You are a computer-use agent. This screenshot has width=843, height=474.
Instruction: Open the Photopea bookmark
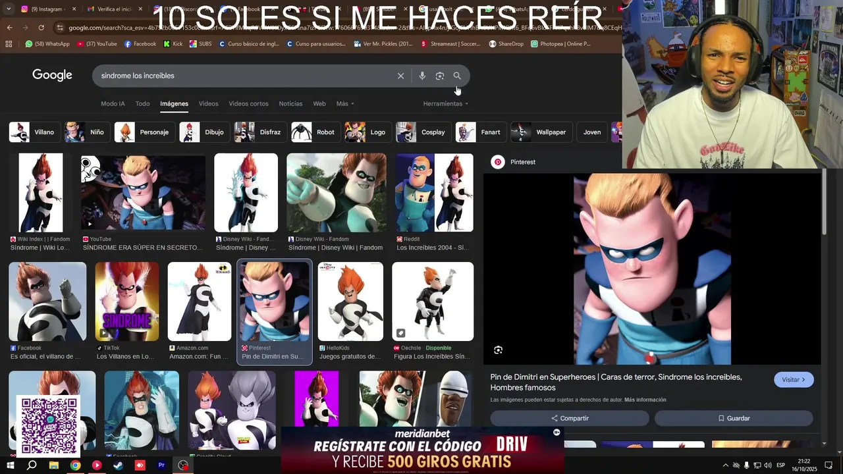pyautogui.click(x=560, y=44)
